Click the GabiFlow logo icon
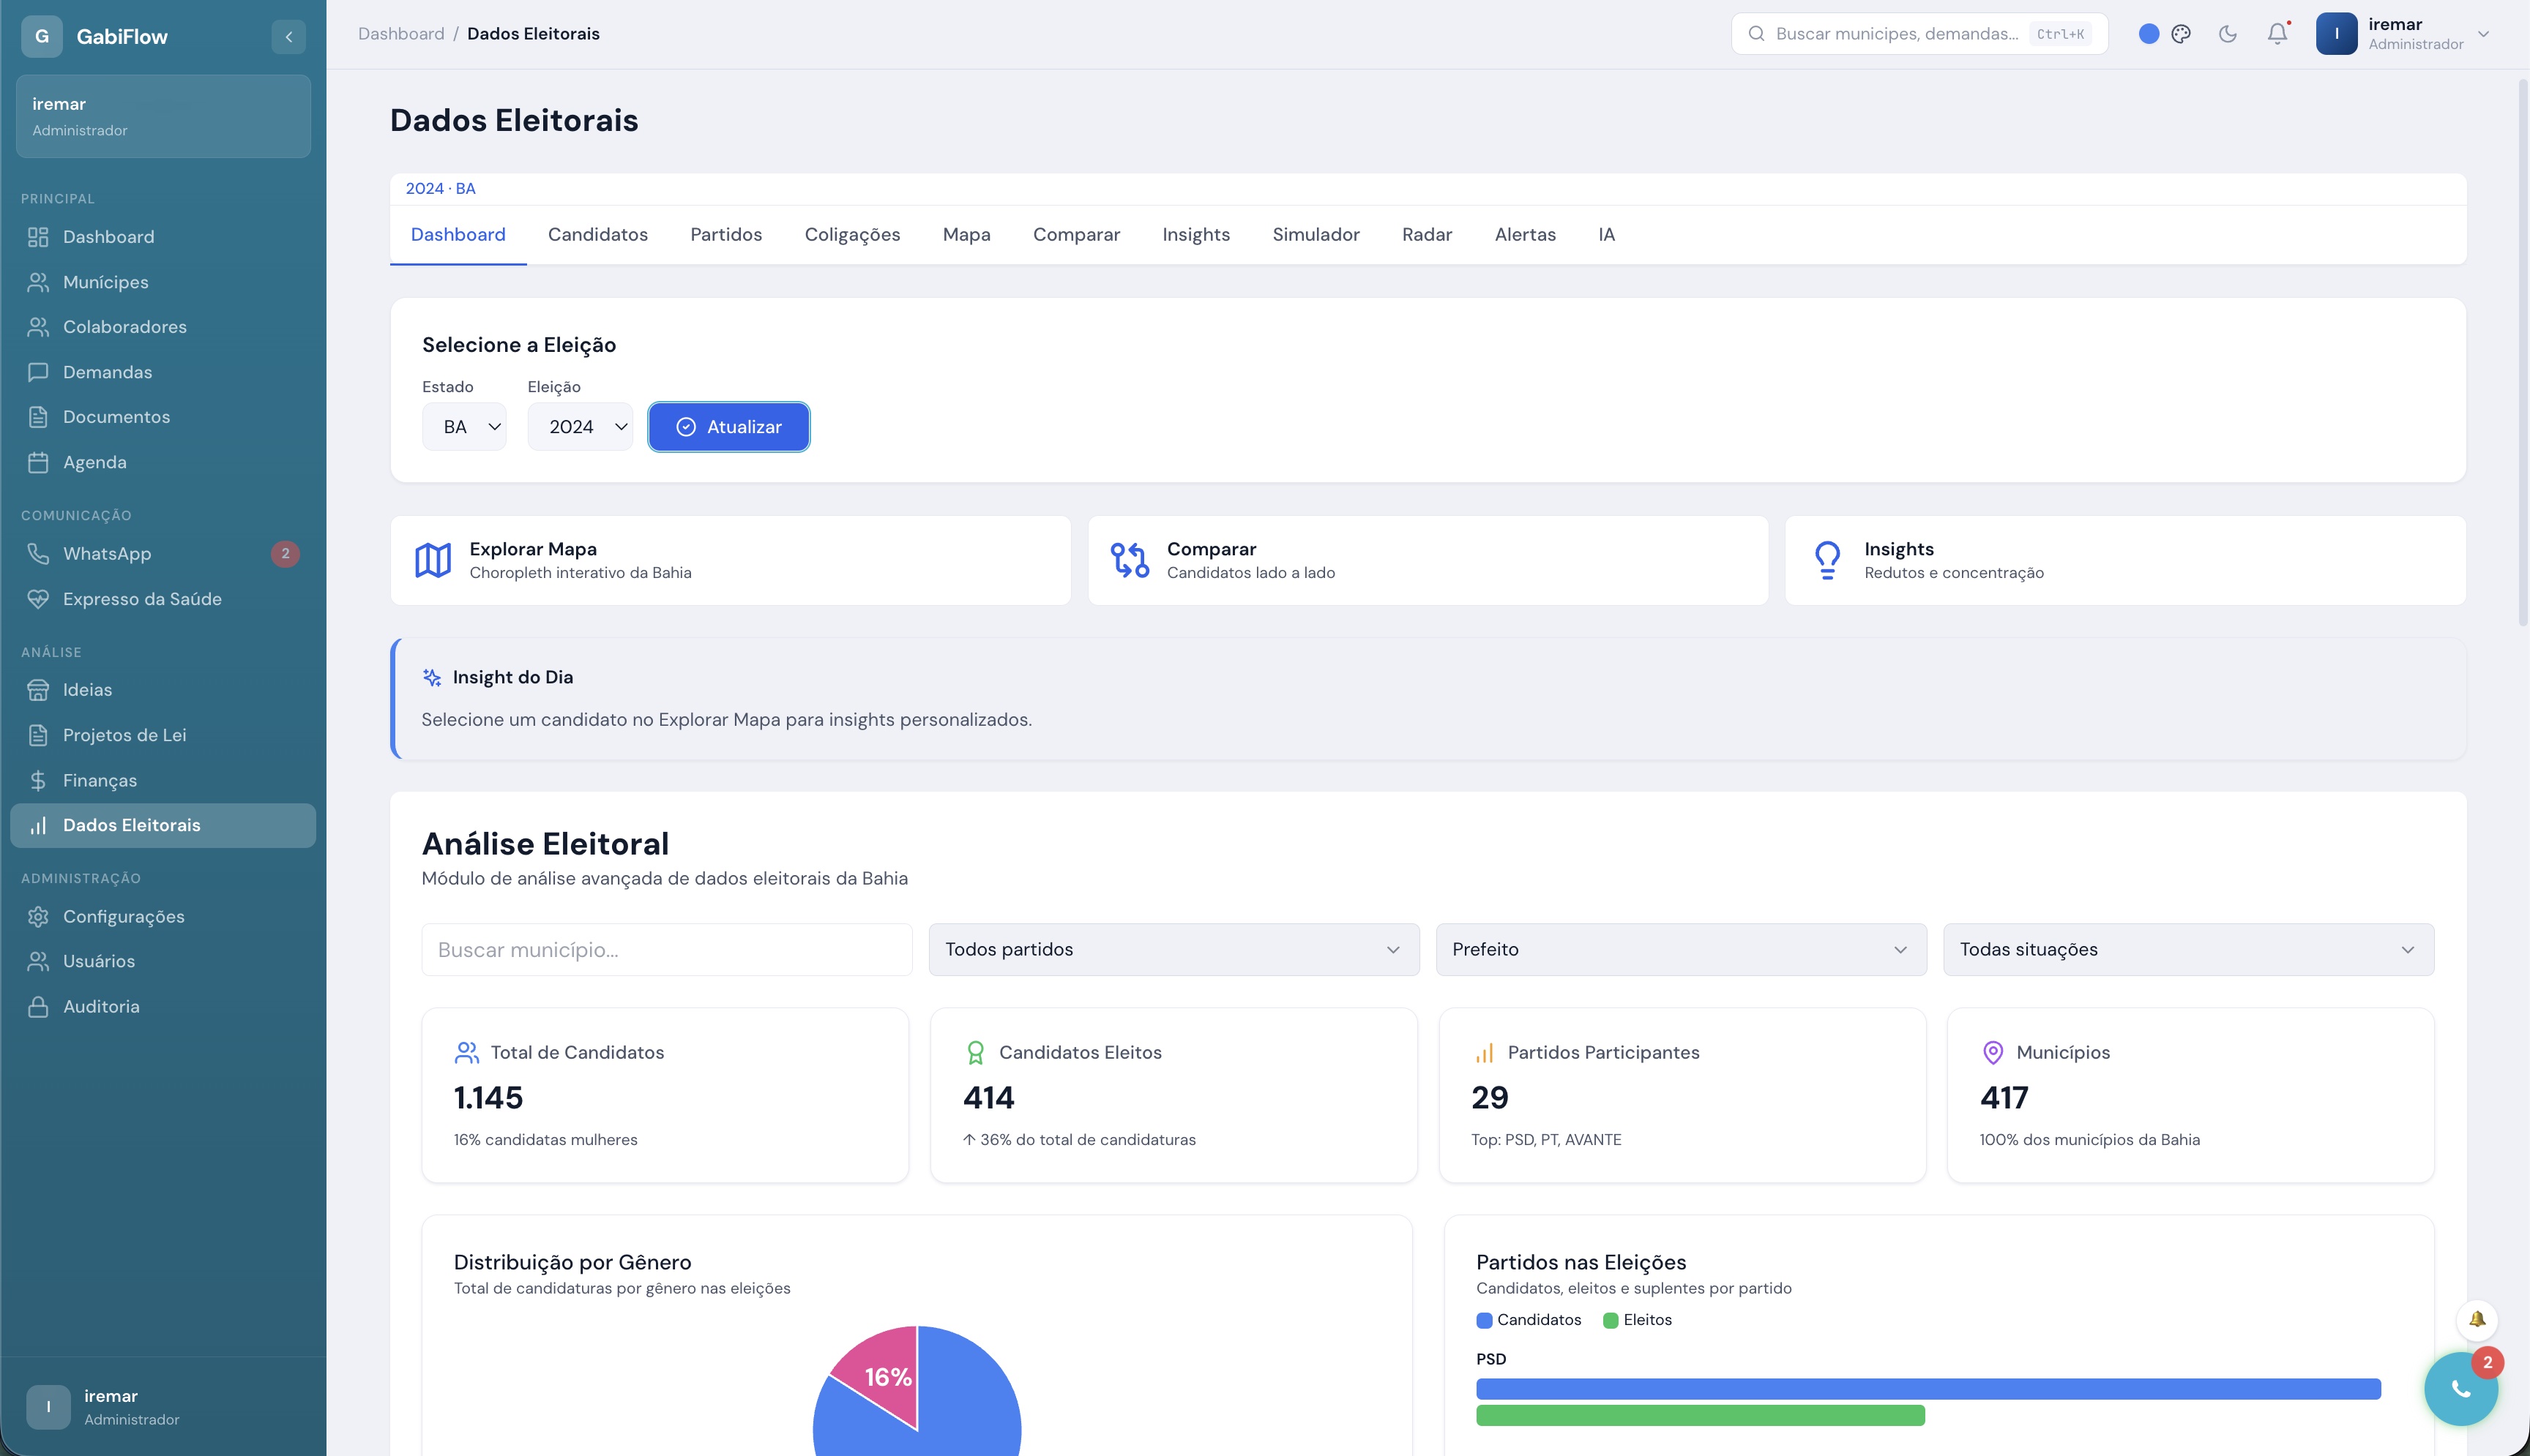 pyautogui.click(x=42, y=37)
